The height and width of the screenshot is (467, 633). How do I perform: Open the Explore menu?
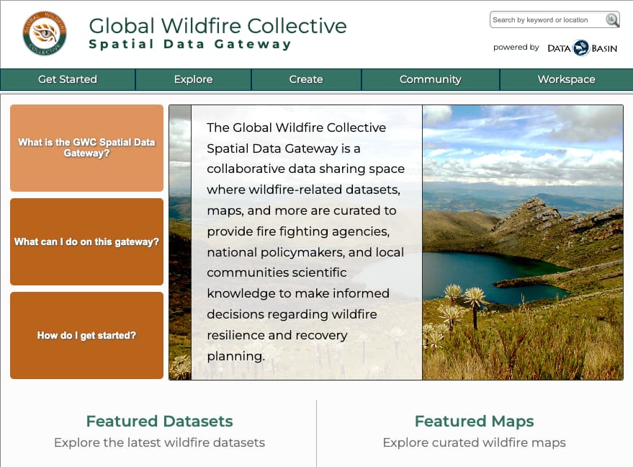point(193,79)
